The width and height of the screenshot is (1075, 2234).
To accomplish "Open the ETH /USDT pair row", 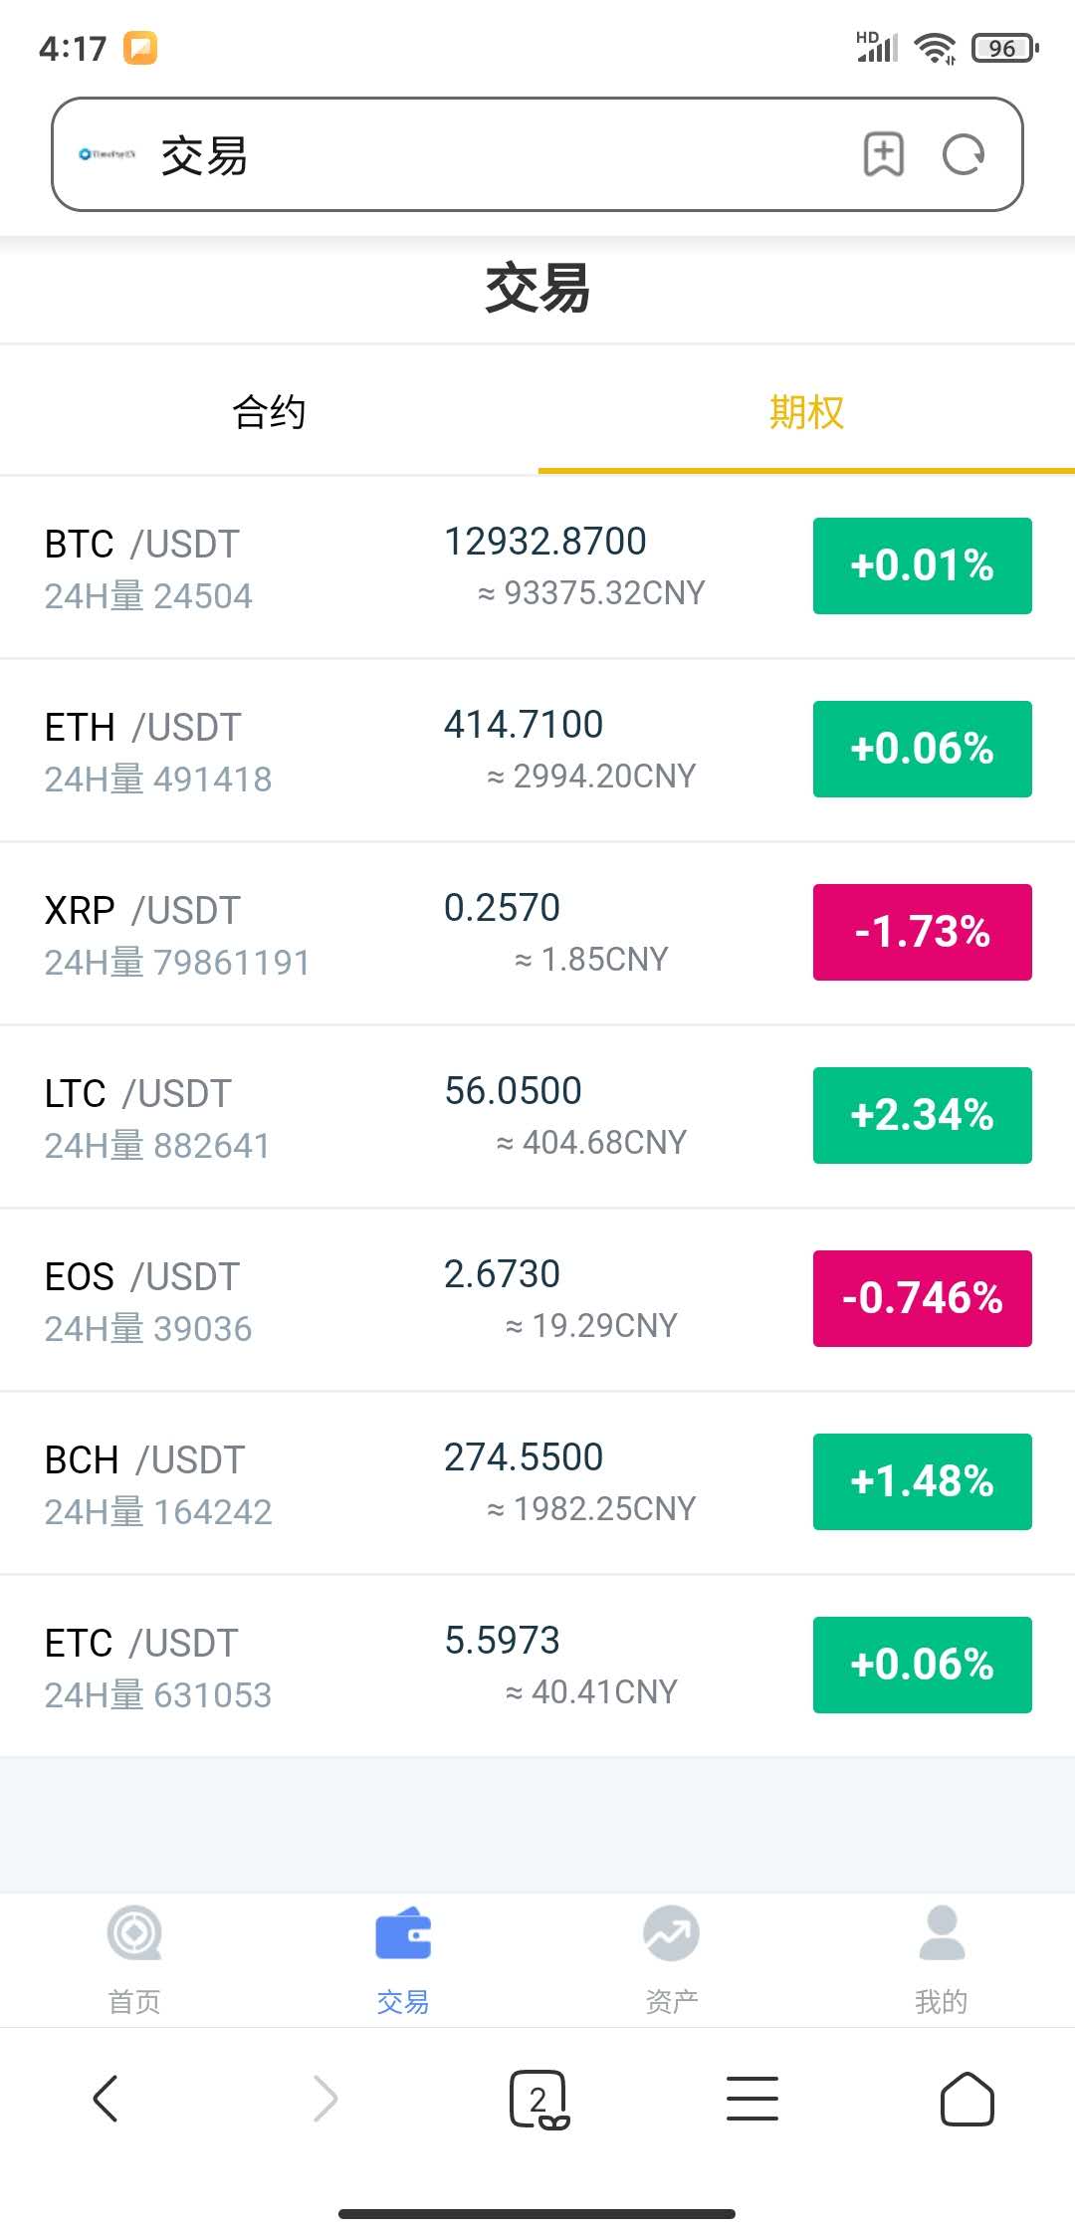I will click(537, 751).
